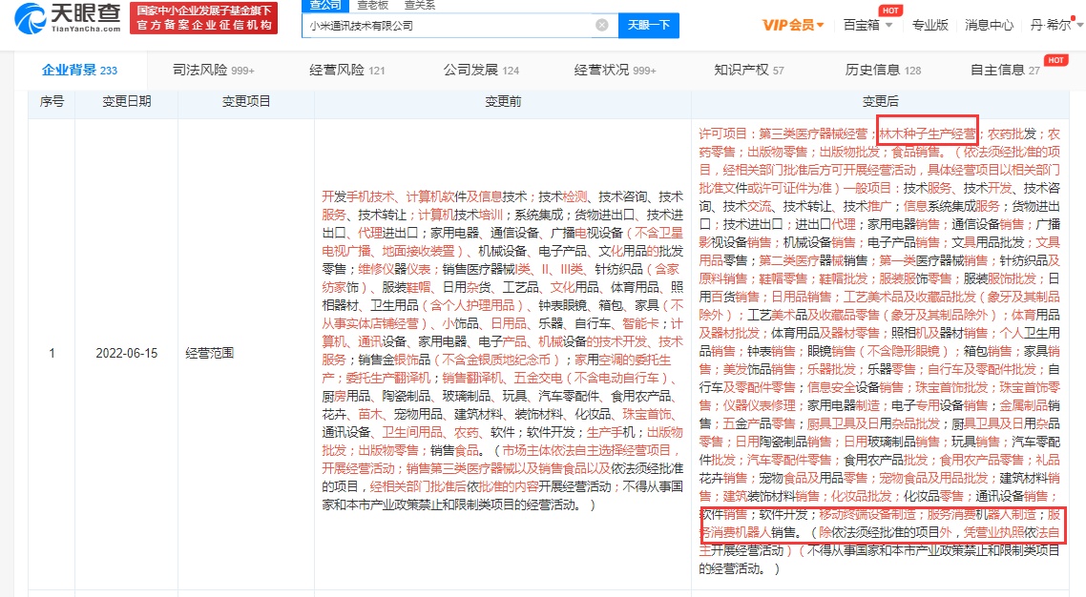Click the 变更前 column header
This screenshot has width=1086, height=597.
pos(503,102)
